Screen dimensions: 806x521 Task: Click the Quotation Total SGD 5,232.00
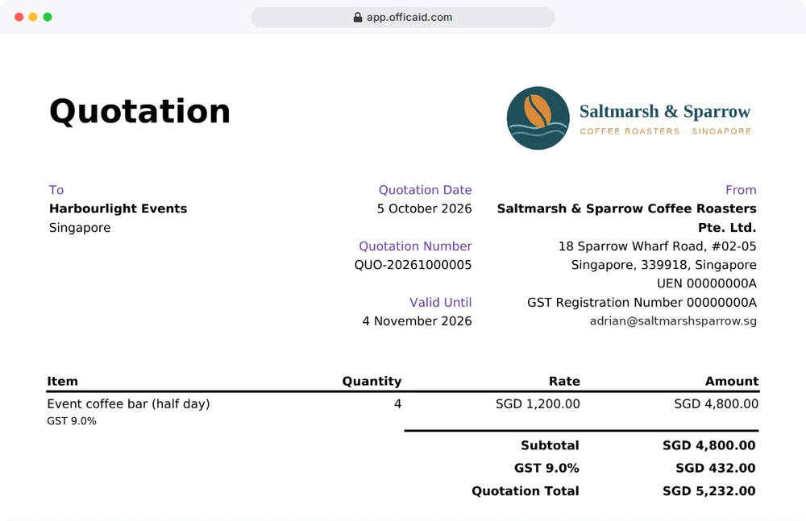point(708,491)
